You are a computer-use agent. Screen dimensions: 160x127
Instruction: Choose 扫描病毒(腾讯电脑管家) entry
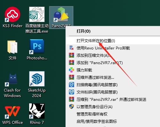point(113,85)
